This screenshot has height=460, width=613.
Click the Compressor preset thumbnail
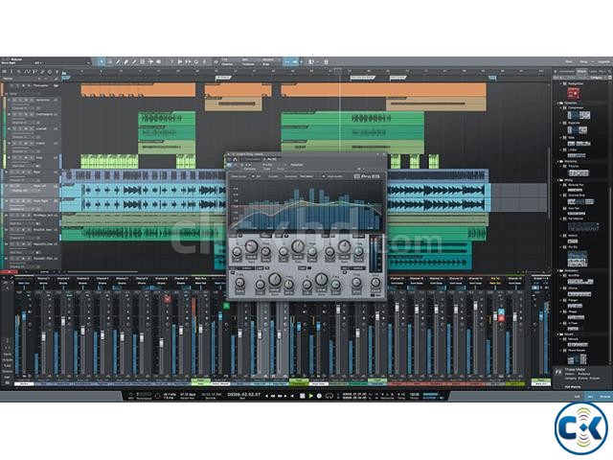[579, 115]
